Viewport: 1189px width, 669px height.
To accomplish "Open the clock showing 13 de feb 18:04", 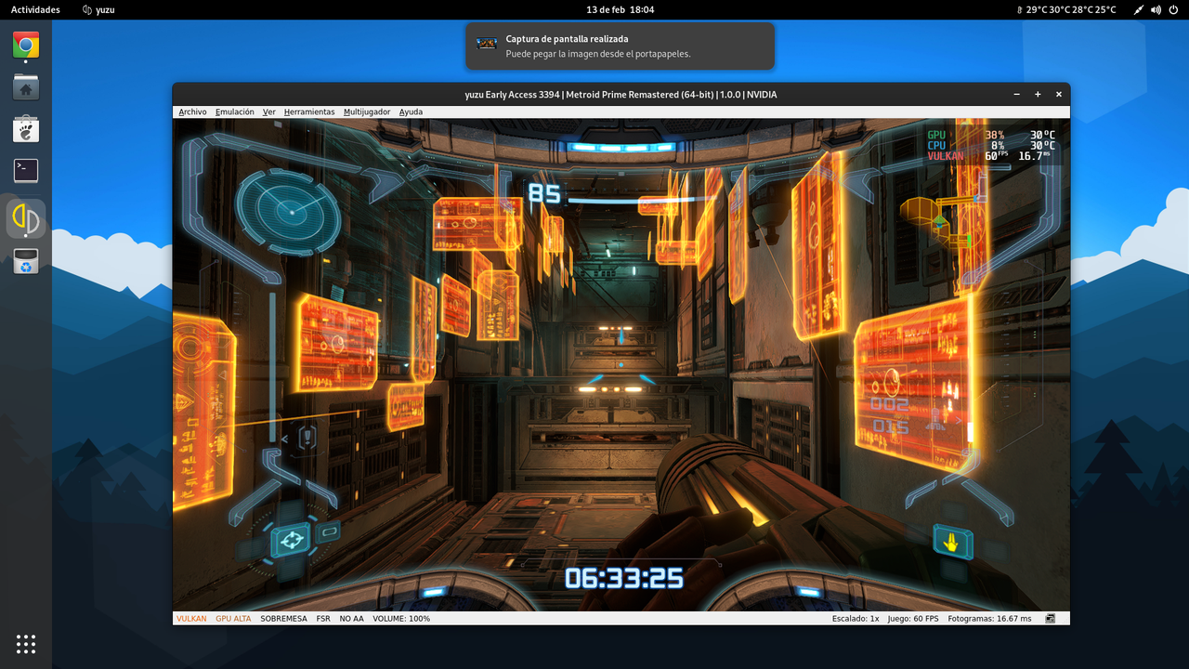I will pyautogui.click(x=621, y=9).
